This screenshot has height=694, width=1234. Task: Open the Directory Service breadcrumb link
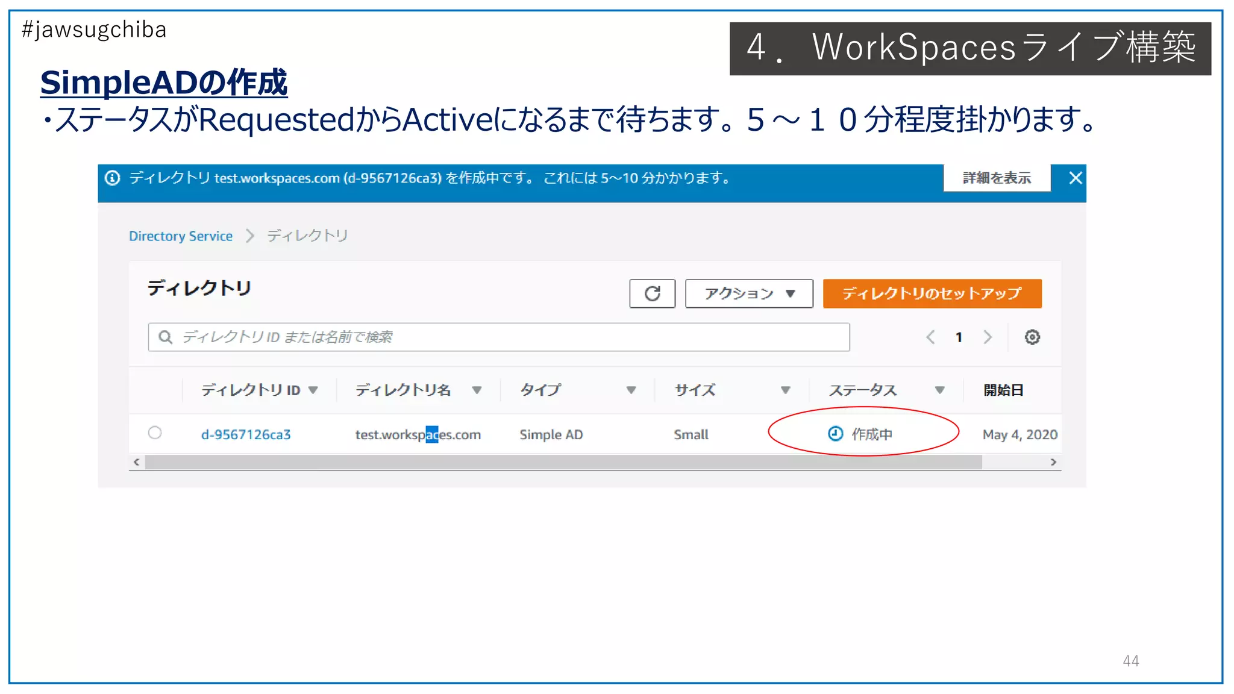coord(181,236)
